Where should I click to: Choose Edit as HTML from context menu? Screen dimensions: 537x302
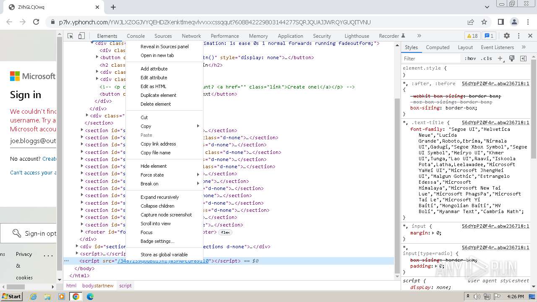click(154, 86)
